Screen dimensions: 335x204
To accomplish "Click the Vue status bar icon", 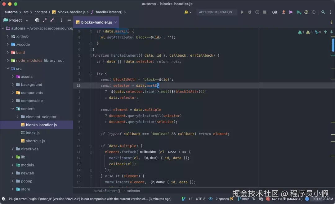I will point(183,199).
